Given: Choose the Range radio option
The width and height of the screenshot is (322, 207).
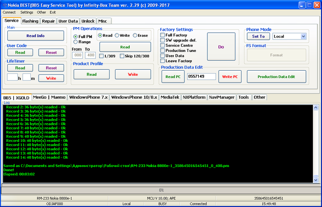Looking at the screenshot, I should click(76, 42).
